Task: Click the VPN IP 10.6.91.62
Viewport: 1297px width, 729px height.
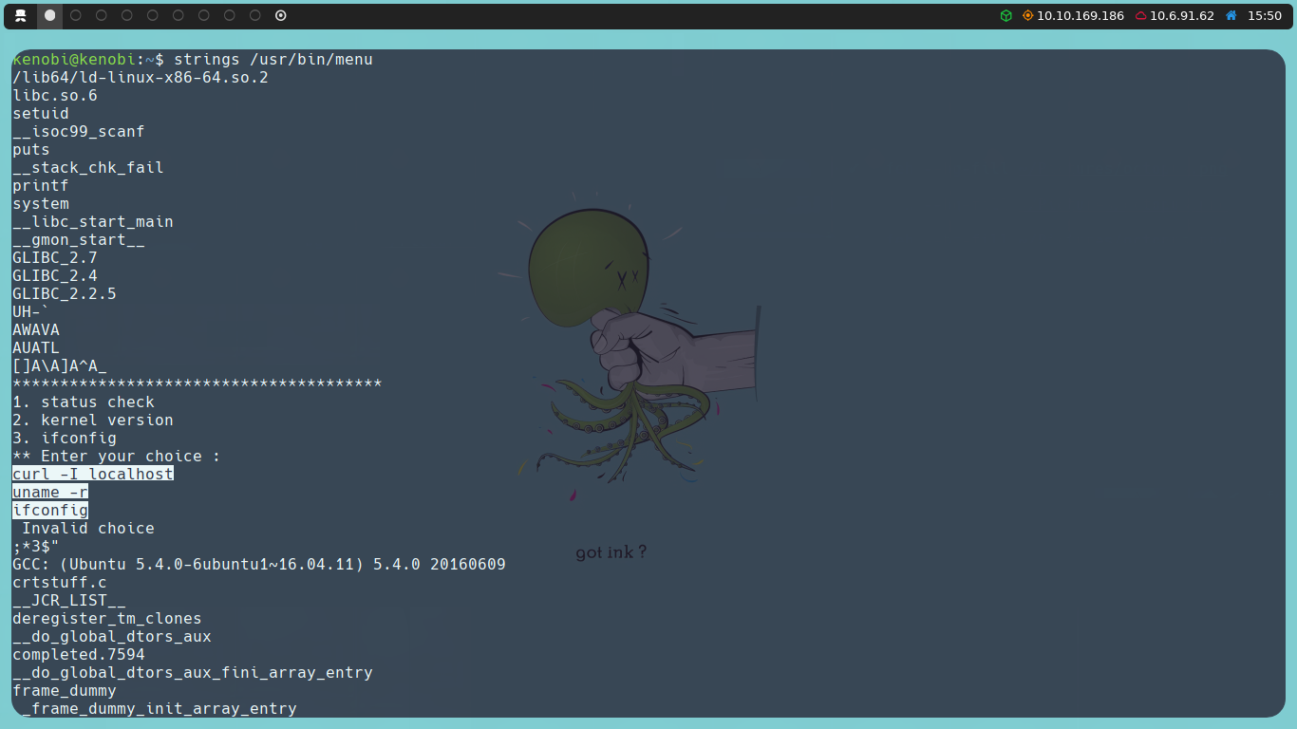Action: (x=1182, y=16)
